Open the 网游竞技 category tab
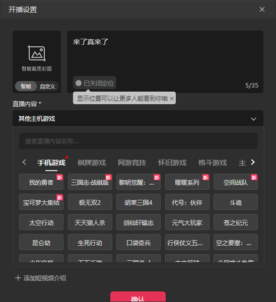Image resolution: width=276 pixels, height=302 pixels. 132,163
